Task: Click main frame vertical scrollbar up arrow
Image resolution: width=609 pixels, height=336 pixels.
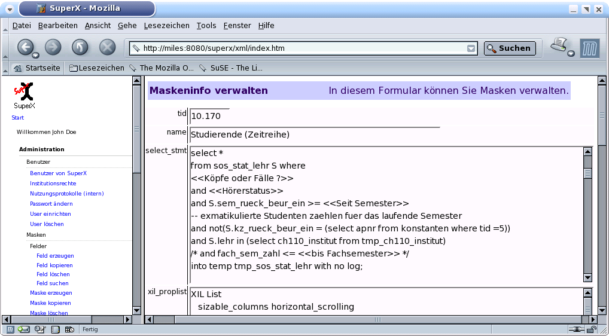Action: click(602, 80)
